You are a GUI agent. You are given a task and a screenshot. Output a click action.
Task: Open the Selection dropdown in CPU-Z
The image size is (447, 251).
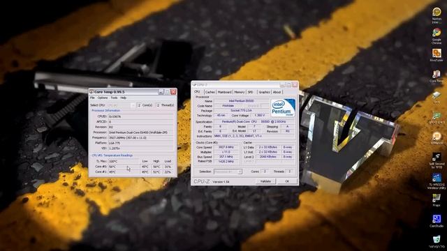pos(228,172)
